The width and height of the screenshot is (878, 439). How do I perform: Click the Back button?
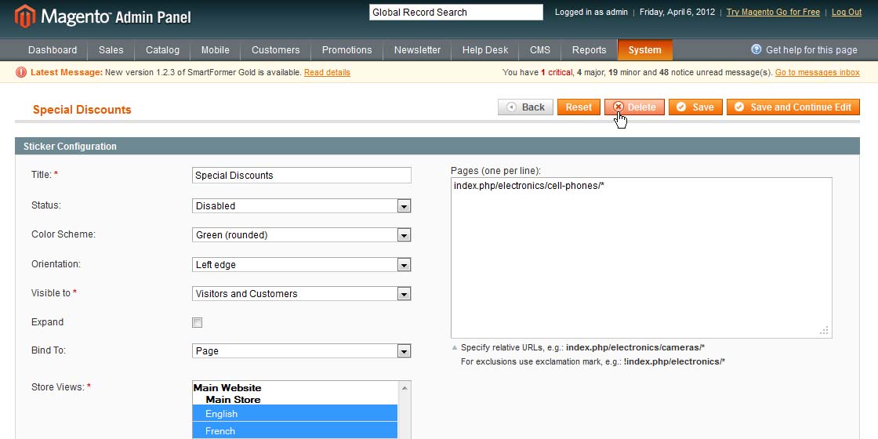(525, 107)
